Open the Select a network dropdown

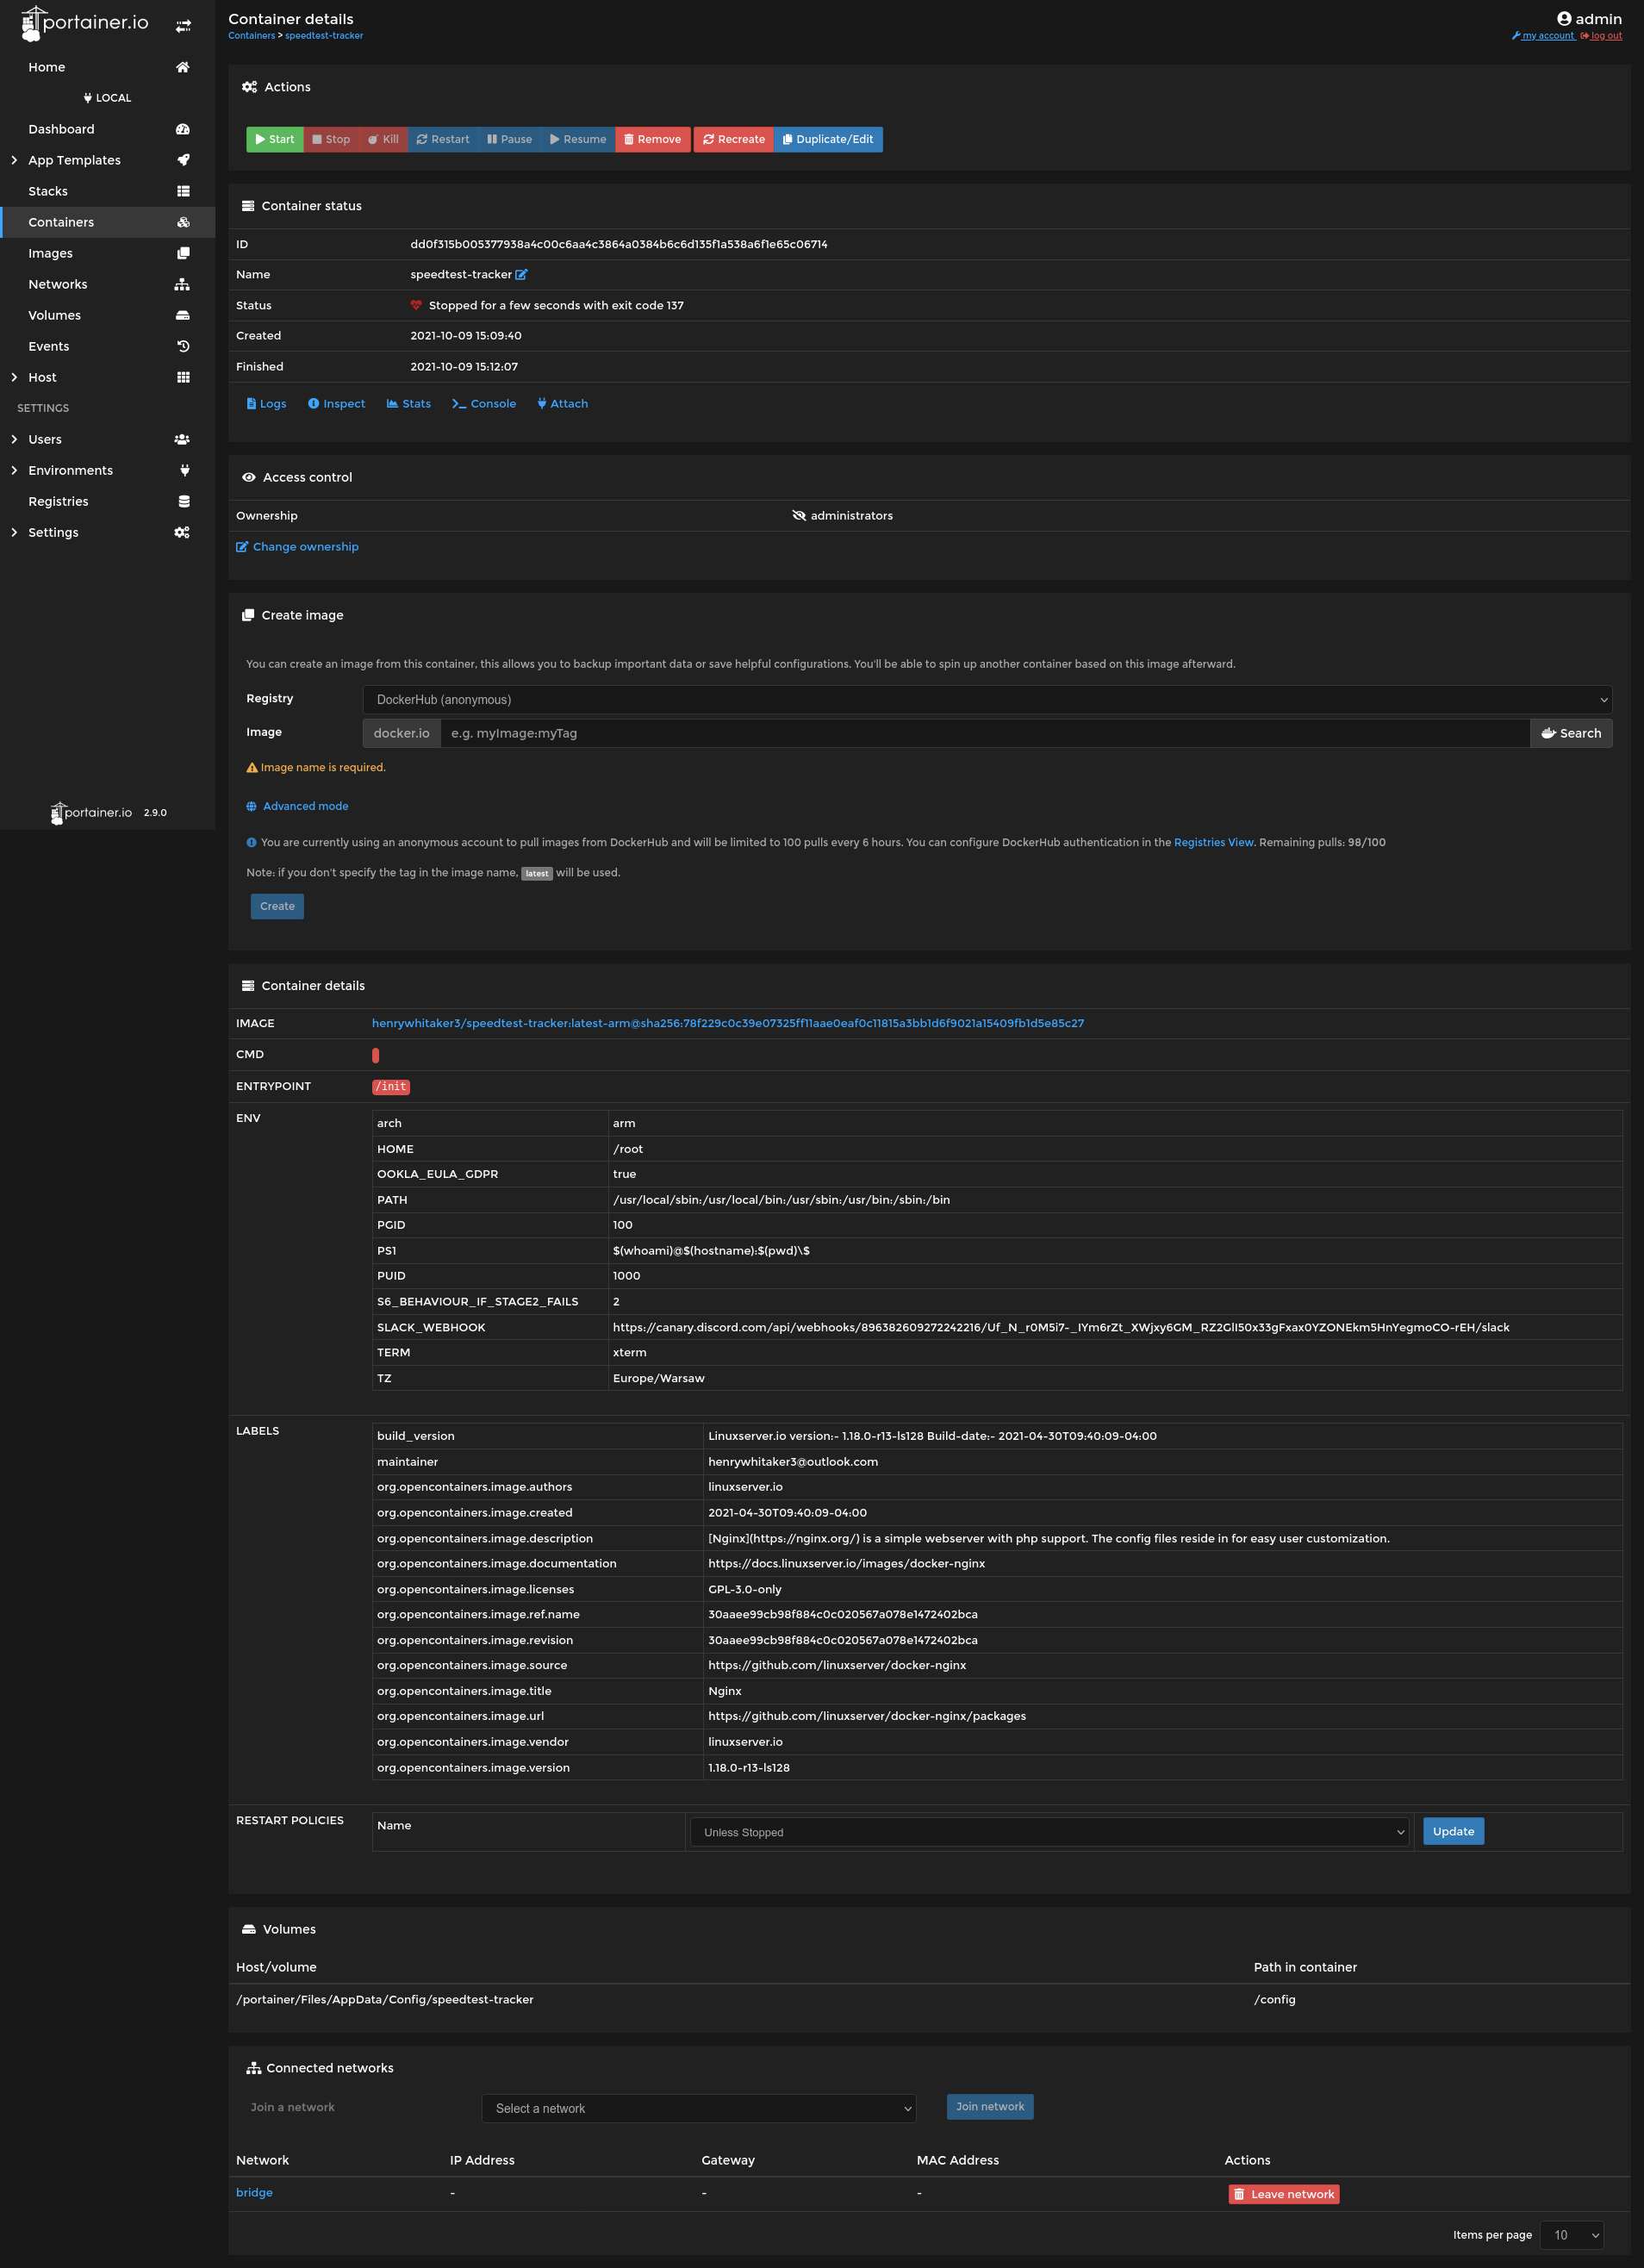coord(699,2108)
